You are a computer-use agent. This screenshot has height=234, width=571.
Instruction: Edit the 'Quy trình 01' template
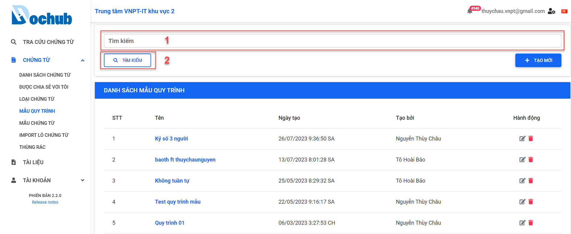click(522, 223)
